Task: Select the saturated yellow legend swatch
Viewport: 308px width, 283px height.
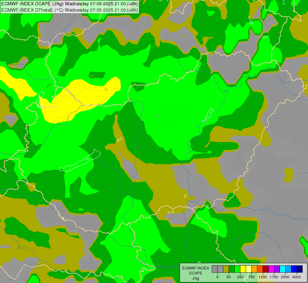Action: (x=243, y=269)
